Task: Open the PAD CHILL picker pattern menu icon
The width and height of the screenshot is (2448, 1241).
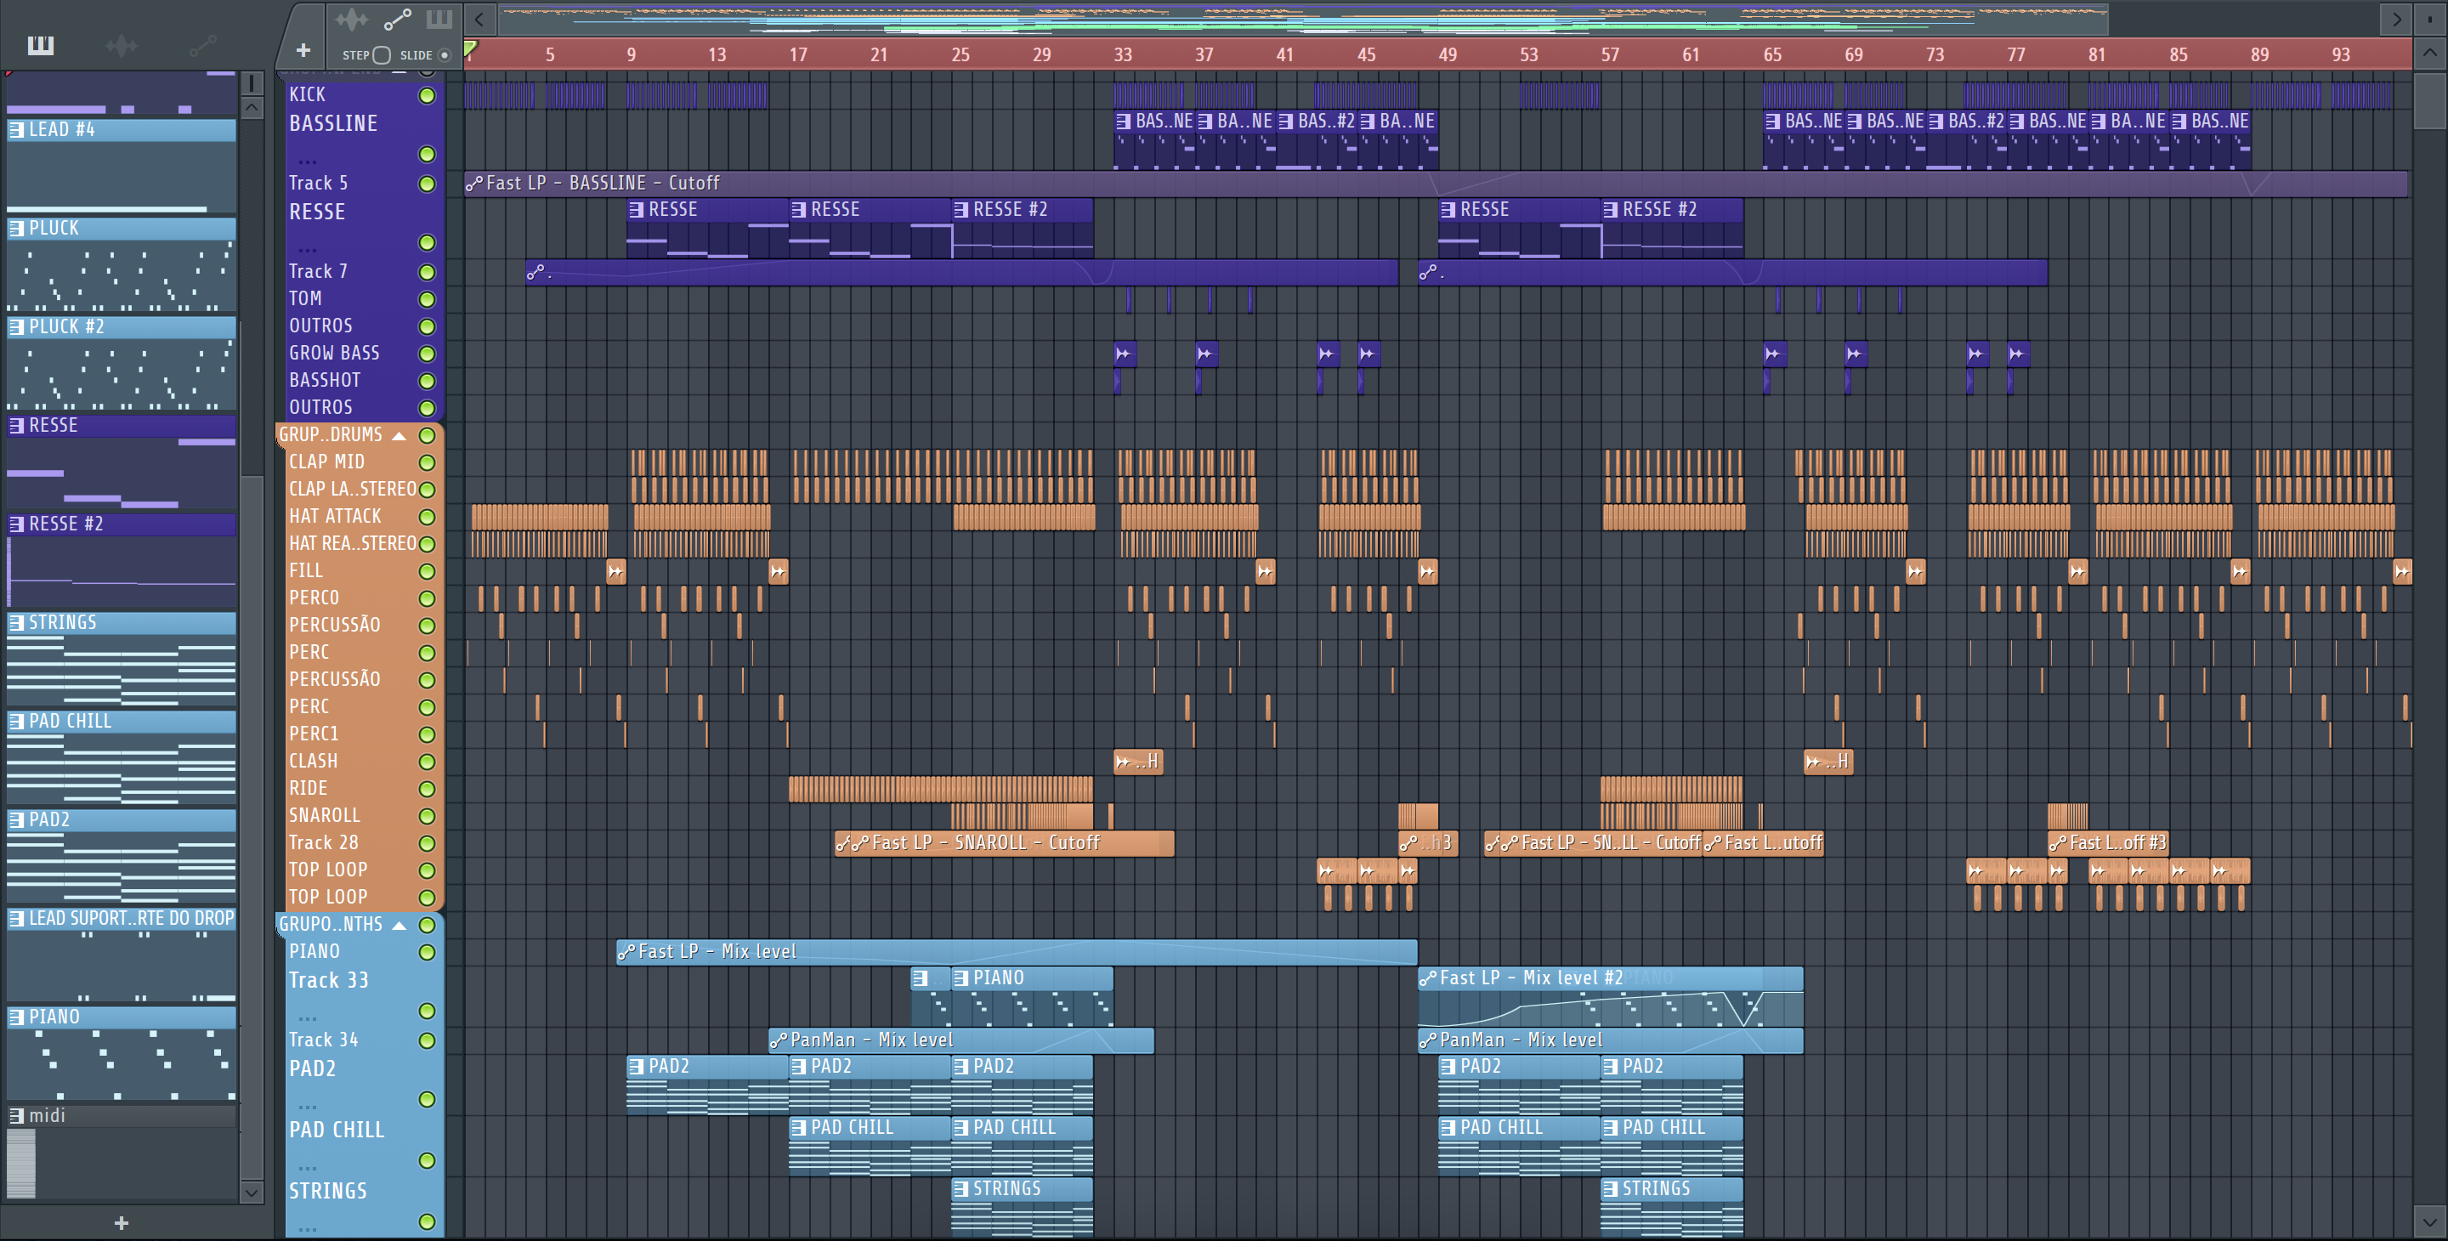Action: (16, 722)
